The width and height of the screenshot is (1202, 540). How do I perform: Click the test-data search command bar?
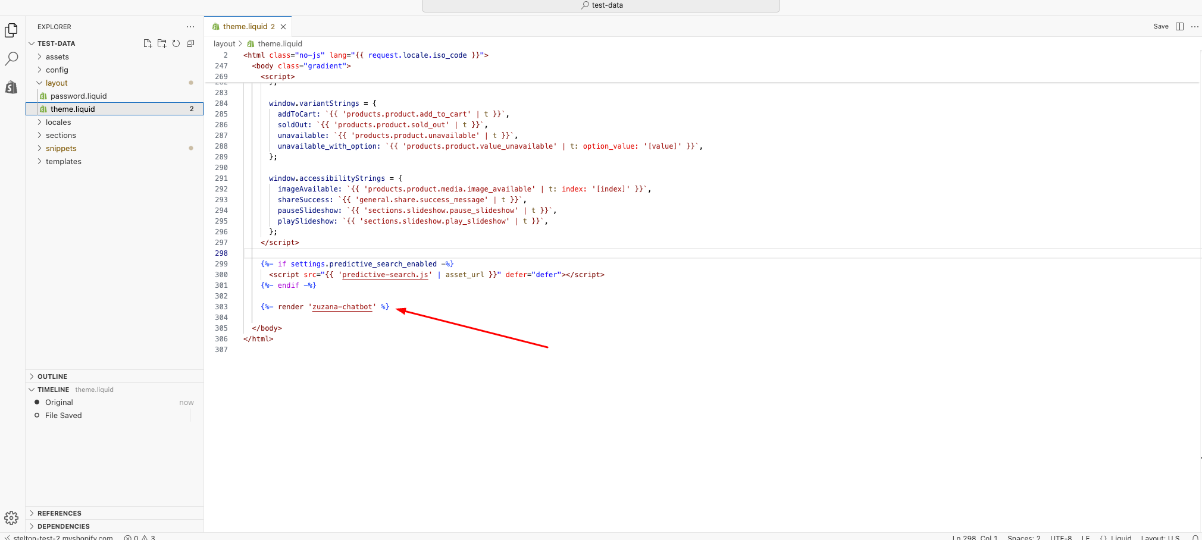click(x=601, y=5)
